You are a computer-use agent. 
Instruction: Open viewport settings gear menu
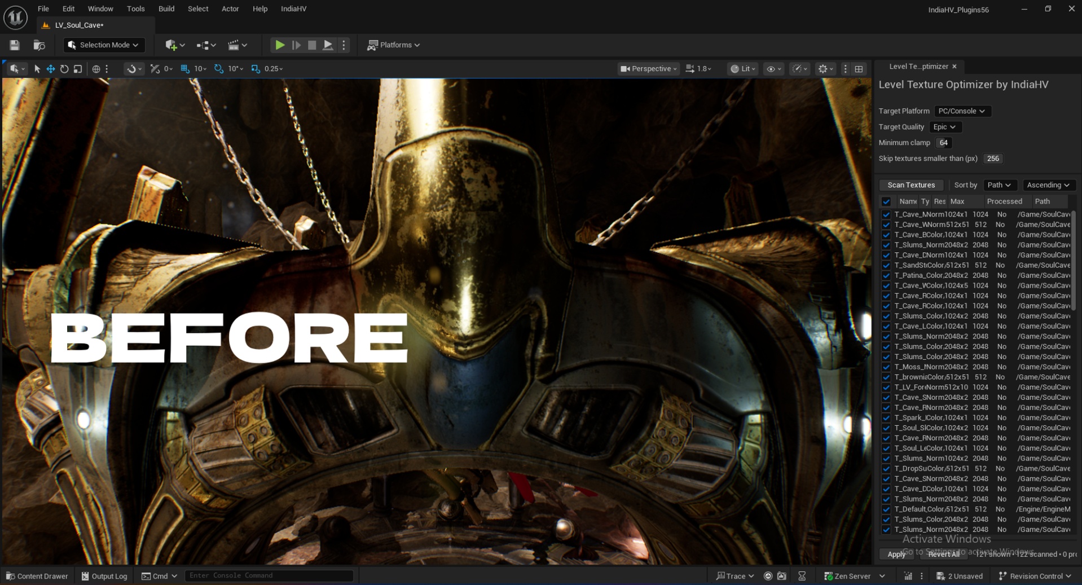(x=825, y=69)
